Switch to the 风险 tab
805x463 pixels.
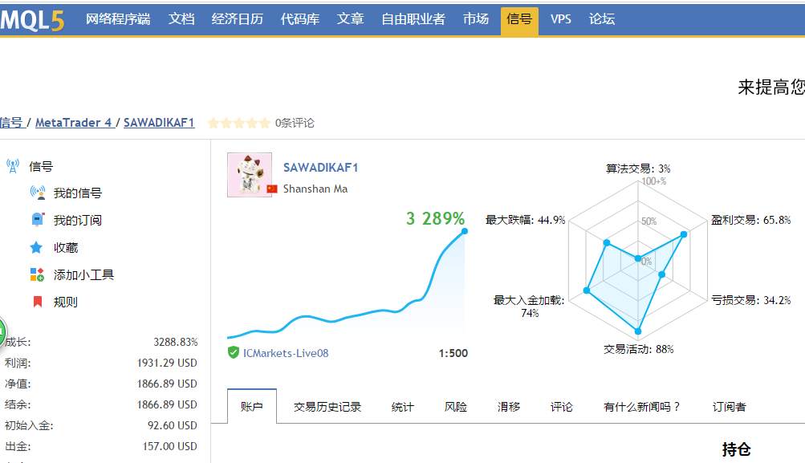coord(455,407)
